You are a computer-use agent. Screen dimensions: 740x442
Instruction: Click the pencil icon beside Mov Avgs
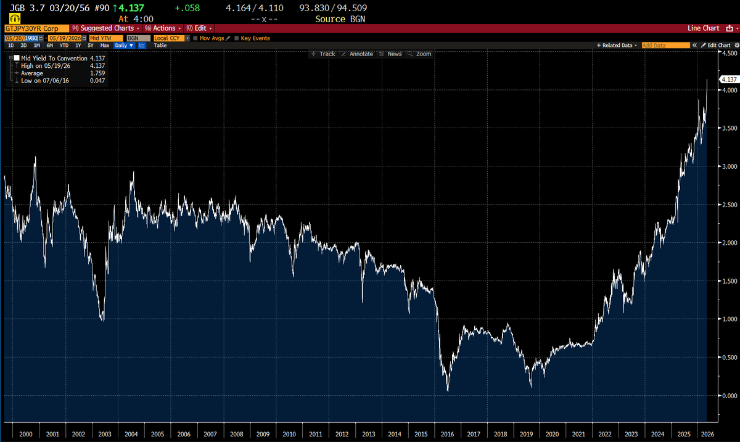229,38
